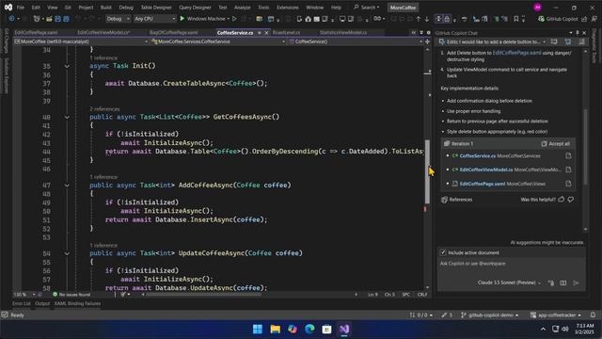The height and width of the screenshot is (339, 602).
Task: Open the Build menu
Action: tap(106, 8)
